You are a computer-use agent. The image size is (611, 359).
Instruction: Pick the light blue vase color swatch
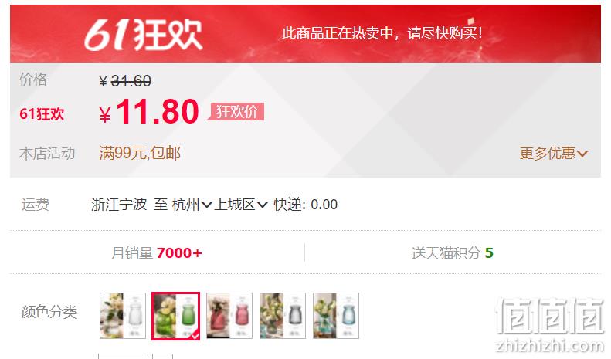point(336,316)
